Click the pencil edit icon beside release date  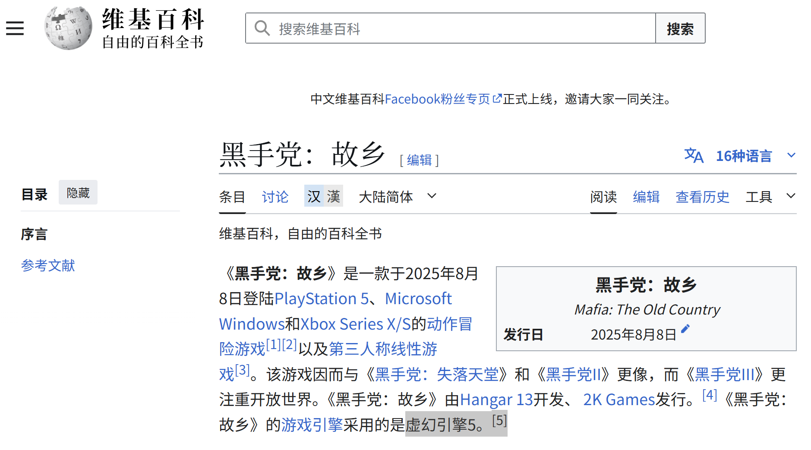tap(685, 329)
